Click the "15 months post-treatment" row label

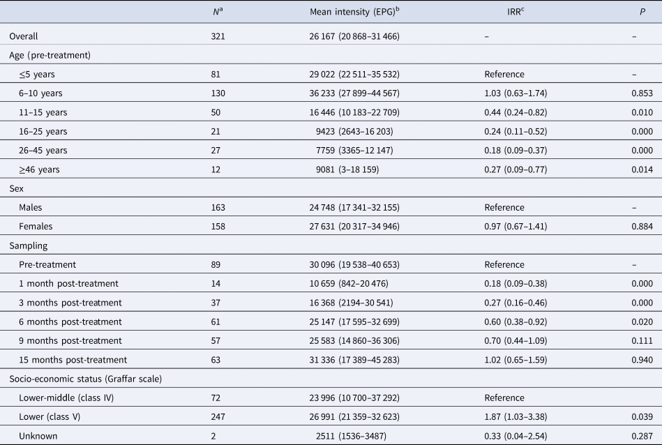[73, 360]
